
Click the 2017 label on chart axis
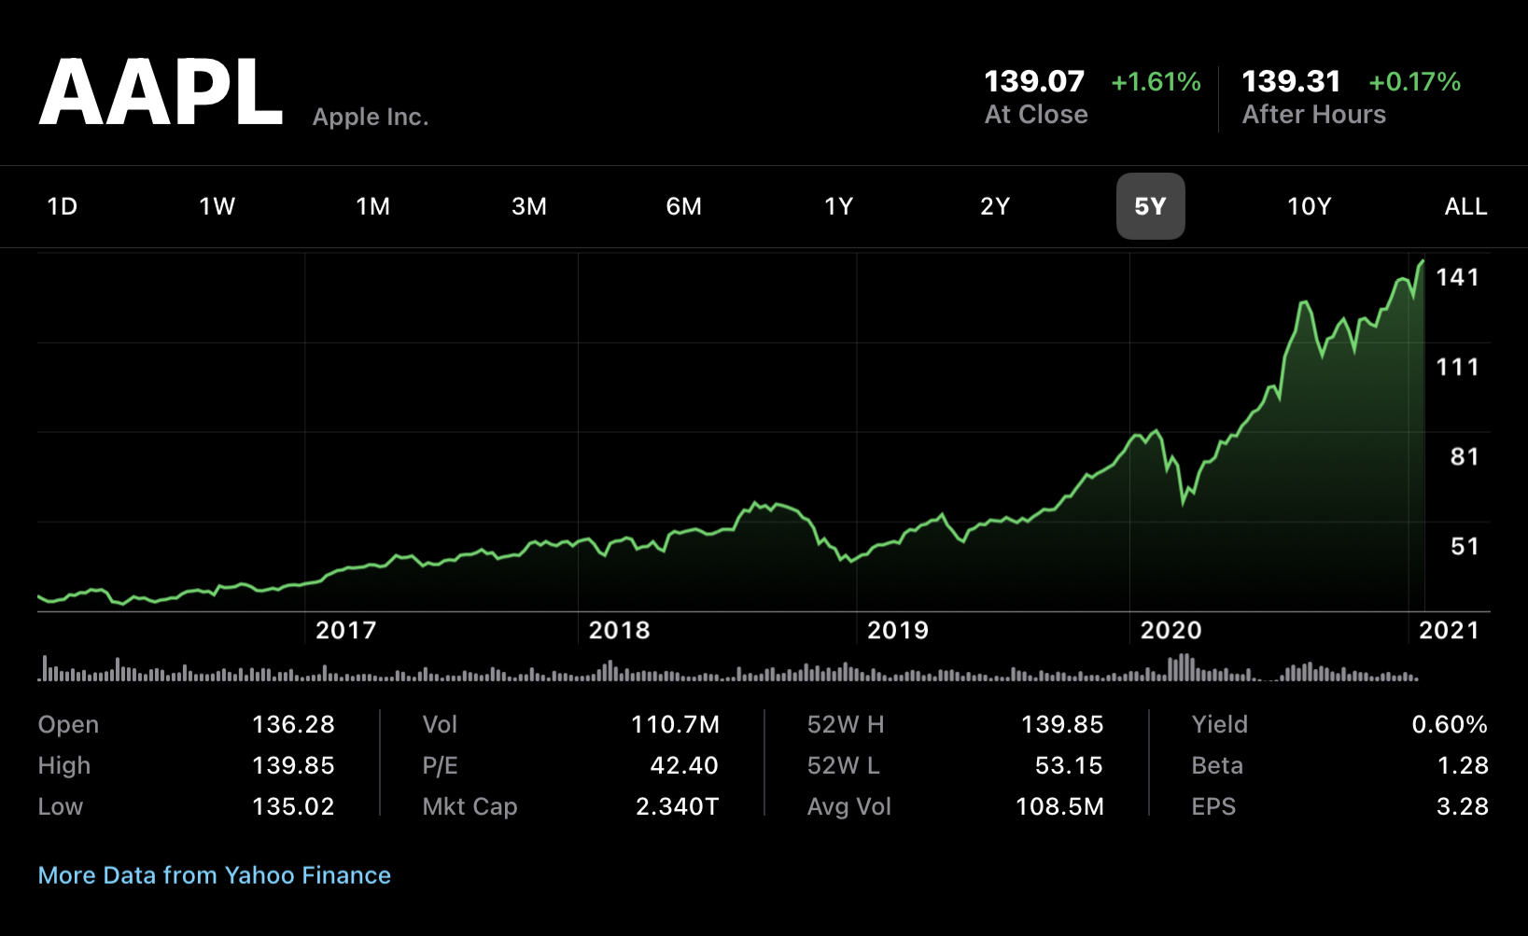pyautogui.click(x=345, y=631)
